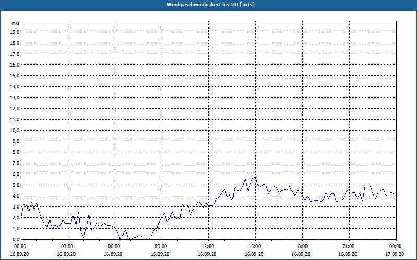
Task: Click the 3,0 y-axis label
Action: [16, 206]
